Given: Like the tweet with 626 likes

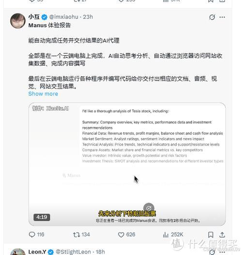Looking at the screenshot, I should tap(121, 235).
